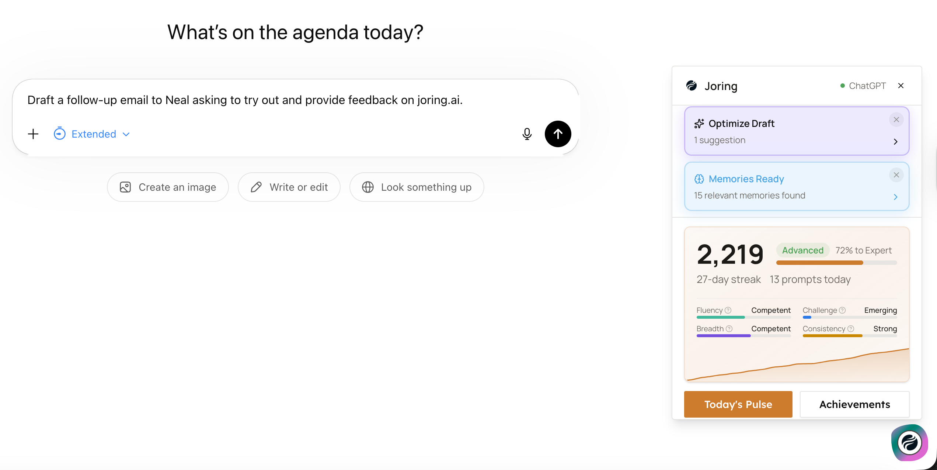The width and height of the screenshot is (937, 470).
Task: Click the Fluency help question icon
Action: [728, 310]
